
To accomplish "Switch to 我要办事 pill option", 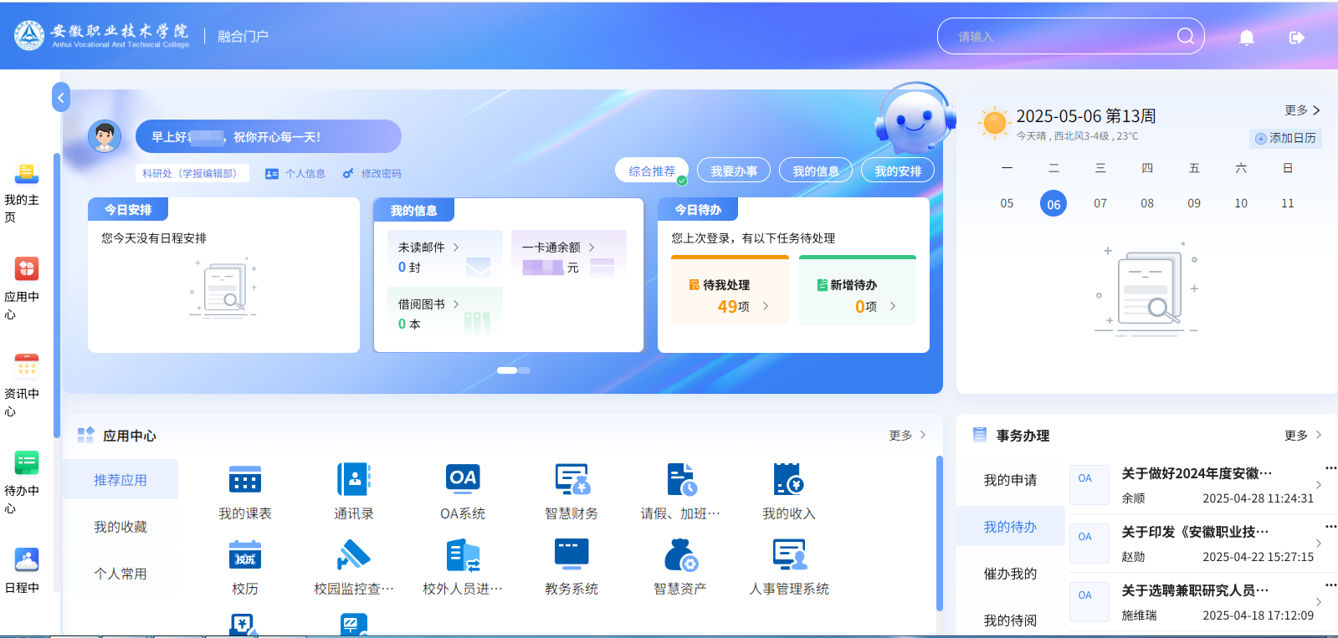I will tap(734, 171).
